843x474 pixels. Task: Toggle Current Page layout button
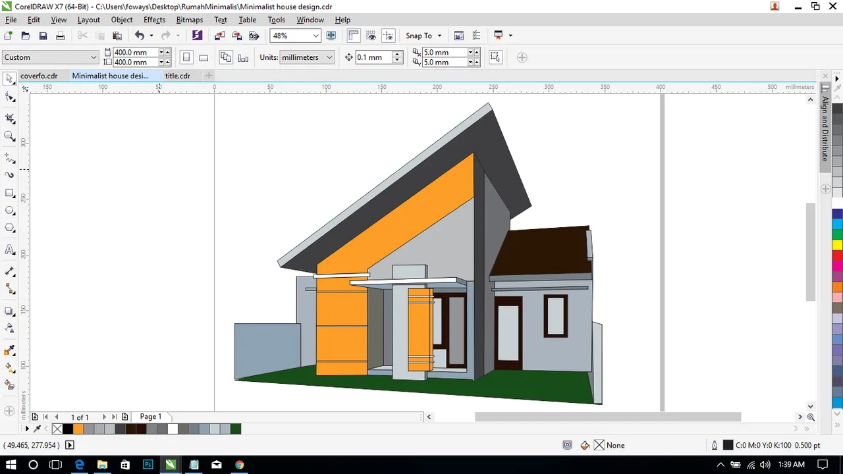243,57
